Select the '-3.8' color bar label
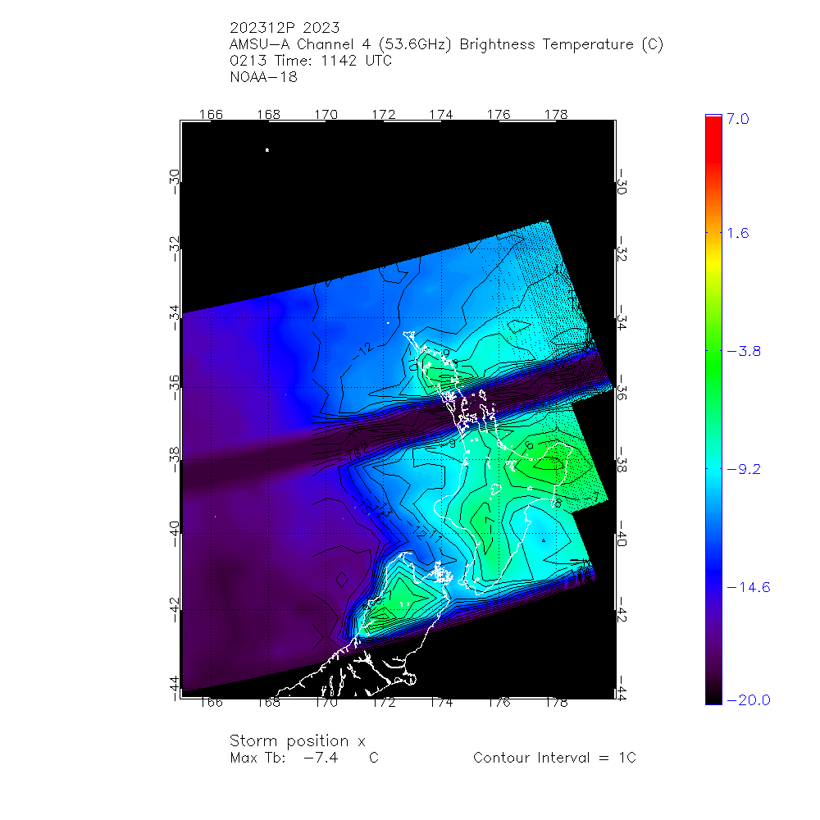This screenshot has height=820, width=820. (x=744, y=352)
